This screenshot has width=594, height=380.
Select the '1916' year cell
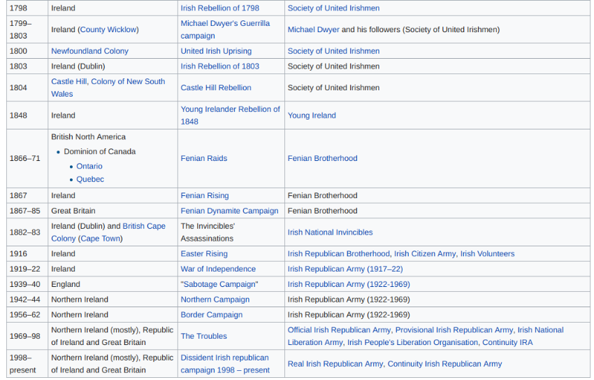(x=27, y=253)
